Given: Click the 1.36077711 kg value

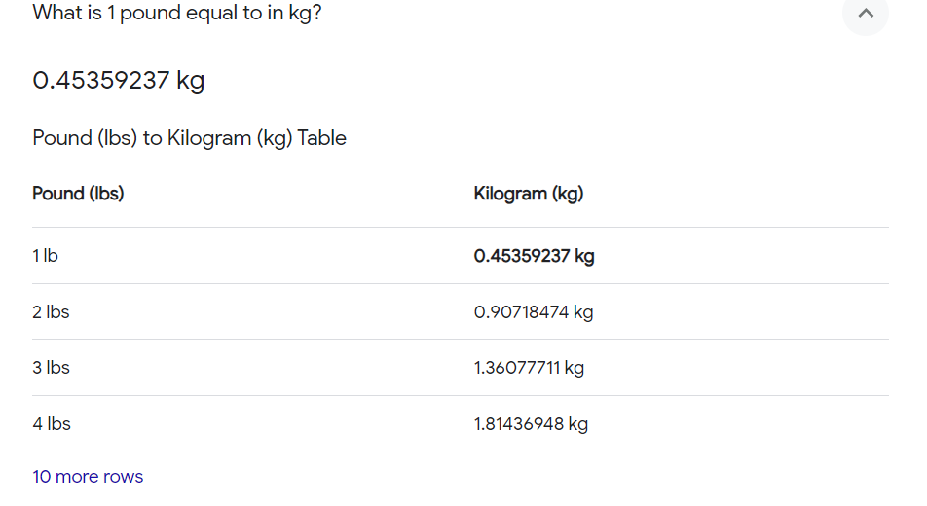Looking at the screenshot, I should [529, 368].
